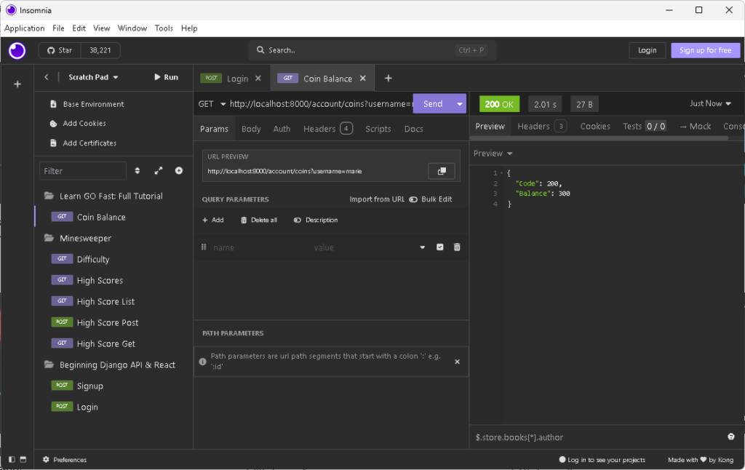This screenshot has width=745, height=470.
Task: Expand sidebar with diagonal arrows icon
Action: pos(159,170)
